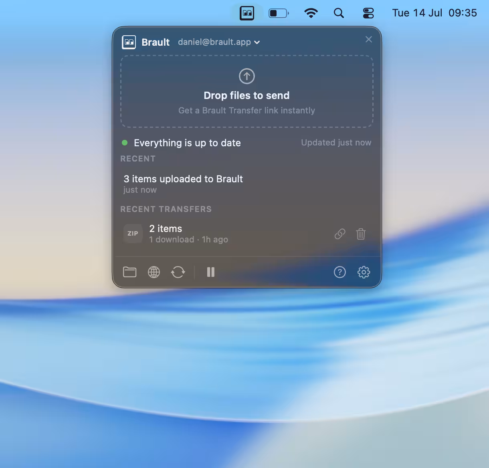This screenshot has height=468, width=489.
Task: Click the Drop files to send area
Action: coord(247,91)
